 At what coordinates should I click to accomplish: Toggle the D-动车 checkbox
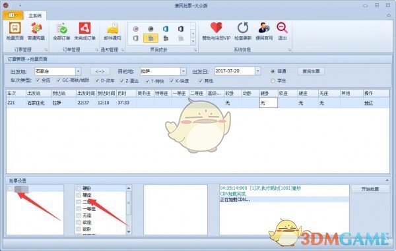tap(97, 80)
